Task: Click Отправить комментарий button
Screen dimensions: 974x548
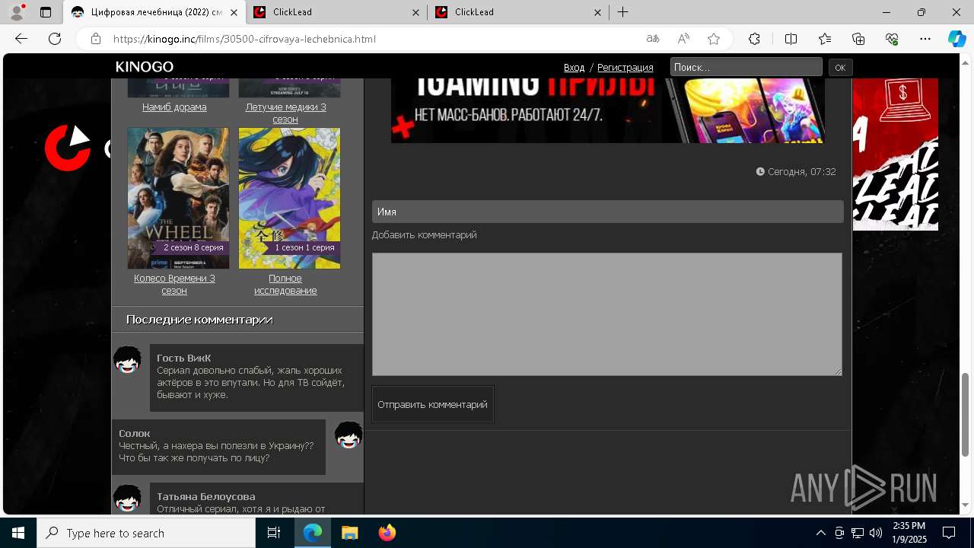Action: pos(433,404)
